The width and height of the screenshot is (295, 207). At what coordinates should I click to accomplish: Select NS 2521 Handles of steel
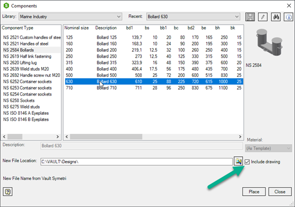click(26, 44)
